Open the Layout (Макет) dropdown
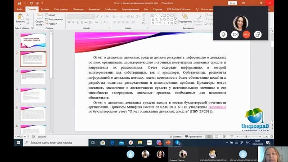Screen dimensions: 288x162 coord(51,15)
